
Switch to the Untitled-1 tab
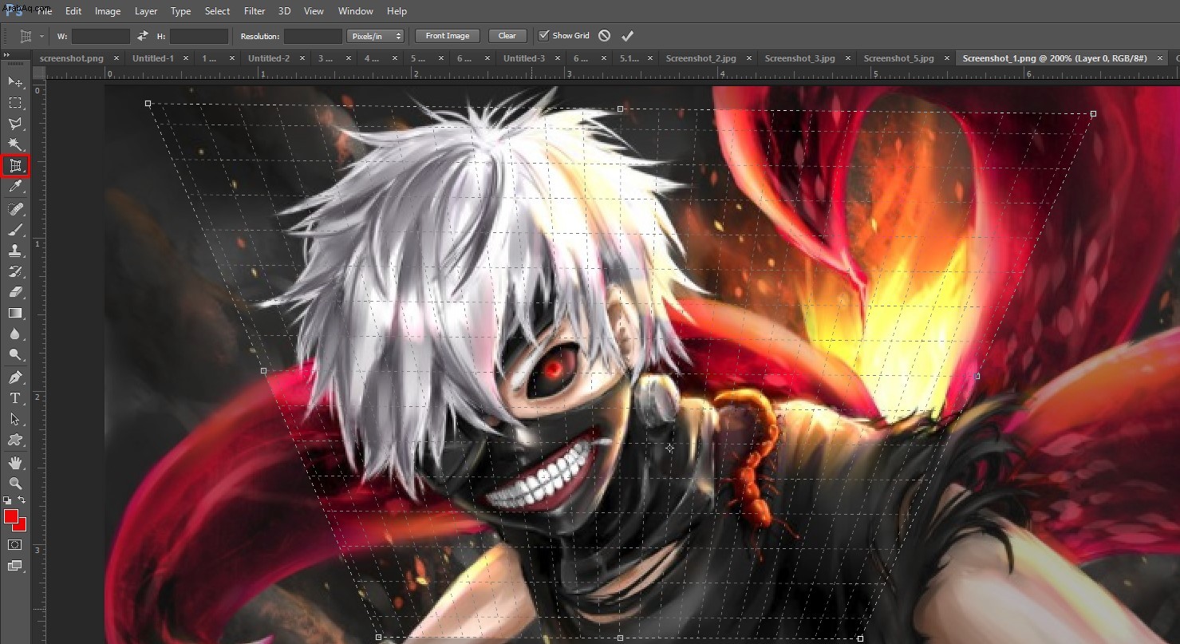tap(153, 58)
